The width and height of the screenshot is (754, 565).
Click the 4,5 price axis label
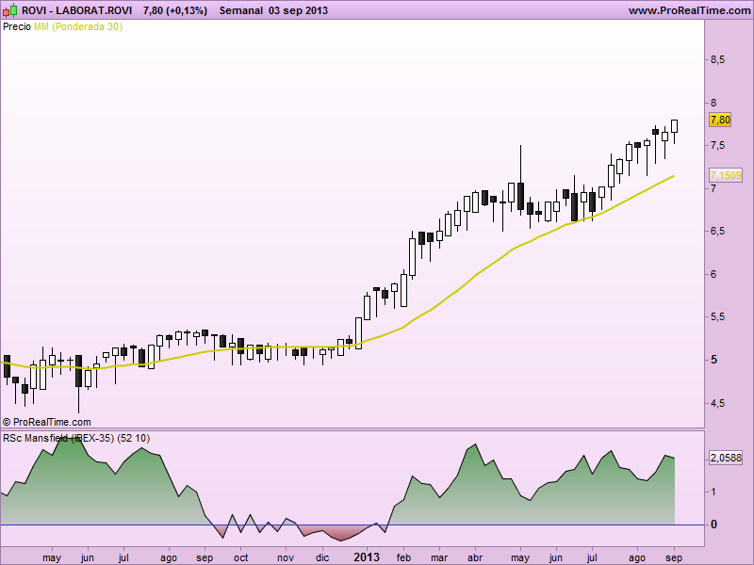tap(718, 404)
